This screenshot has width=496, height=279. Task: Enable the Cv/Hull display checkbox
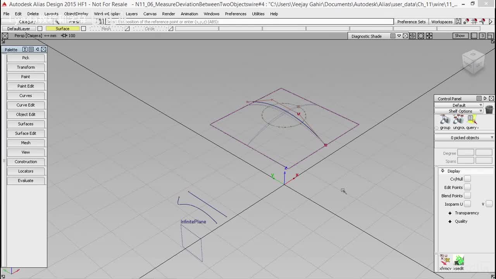tap(467, 179)
